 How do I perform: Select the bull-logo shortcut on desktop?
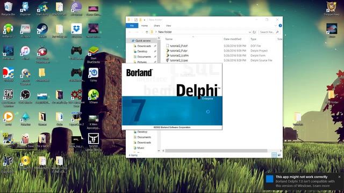94,142
